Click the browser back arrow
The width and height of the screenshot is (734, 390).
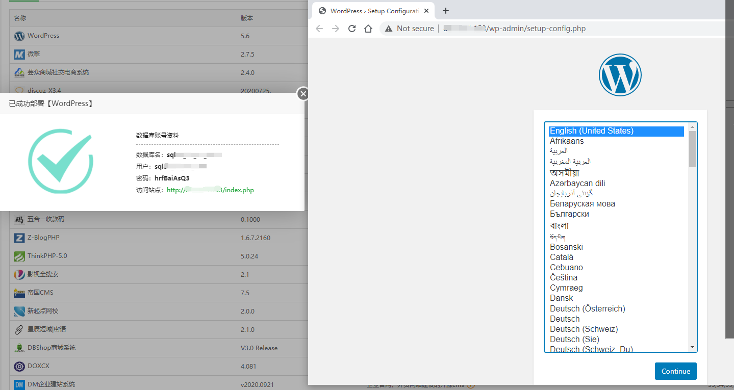click(x=319, y=29)
